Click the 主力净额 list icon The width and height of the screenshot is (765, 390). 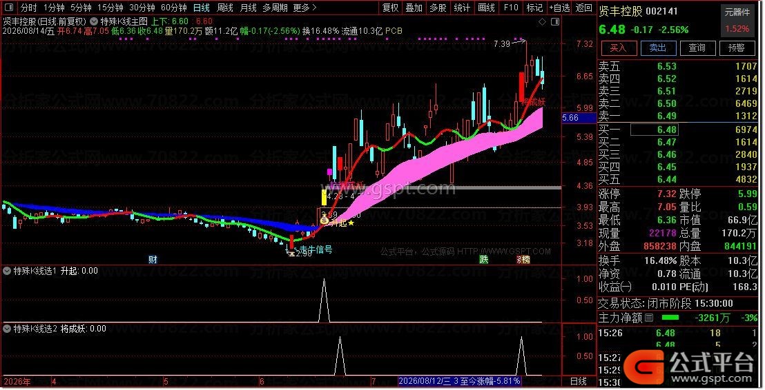coord(649,318)
